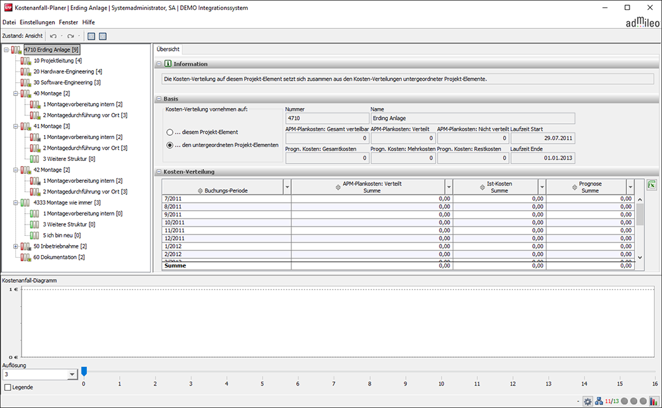
Task: Open the Buchungs-Periode column dropdown arrow
Action: [x=287, y=187]
